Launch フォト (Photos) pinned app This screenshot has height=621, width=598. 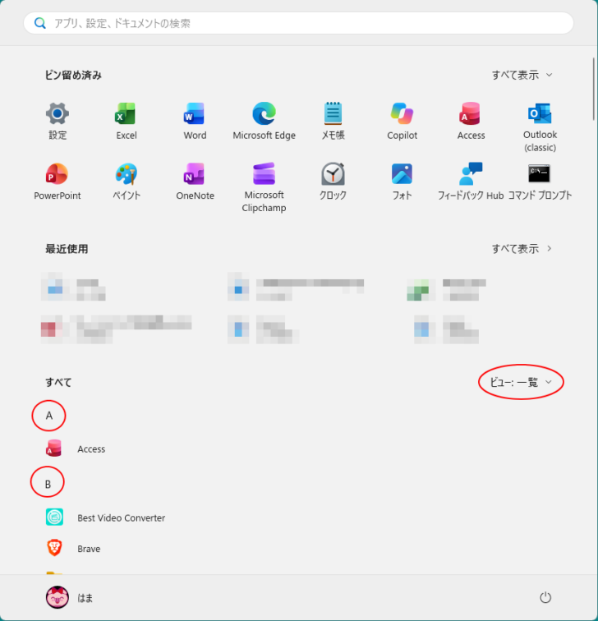coord(402,182)
